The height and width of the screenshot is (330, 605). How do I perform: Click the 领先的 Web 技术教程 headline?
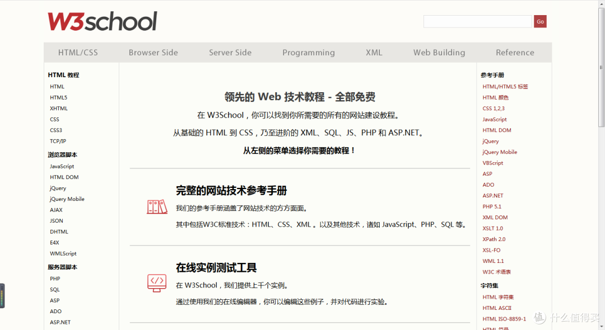point(300,97)
